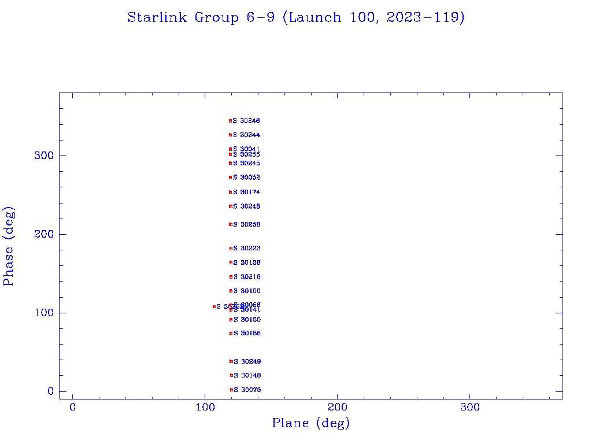
Task: Select the 'S 30174' satellite label
Action: (246, 192)
